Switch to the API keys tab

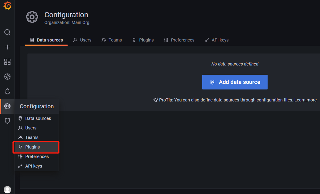216,40
